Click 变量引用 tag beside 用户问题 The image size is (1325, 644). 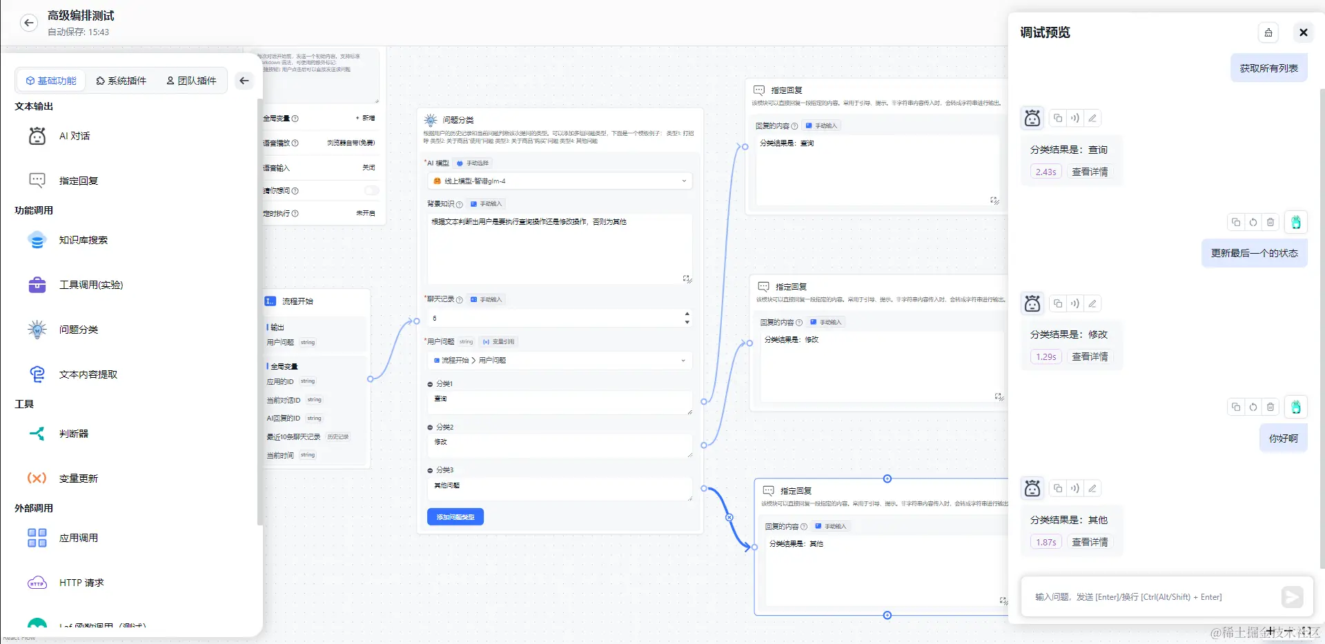[x=499, y=341]
